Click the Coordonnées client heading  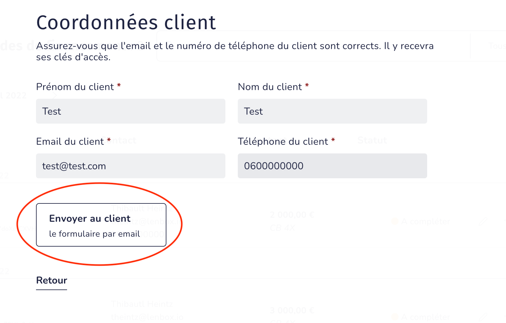pyautogui.click(x=126, y=22)
